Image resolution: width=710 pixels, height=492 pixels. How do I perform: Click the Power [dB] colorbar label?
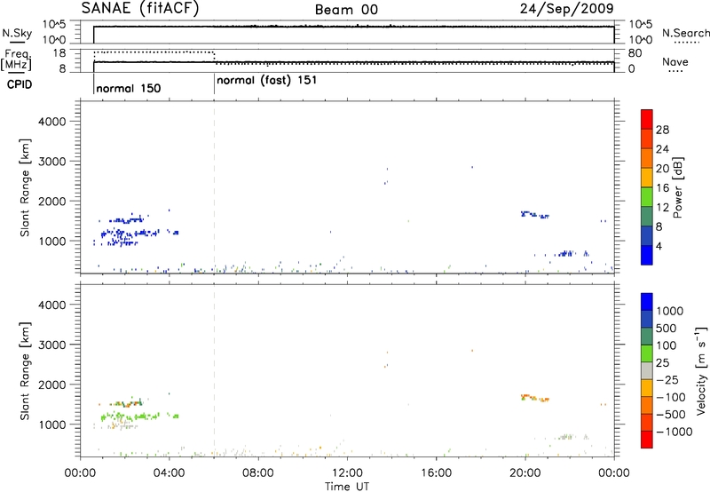pyautogui.click(x=677, y=187)
